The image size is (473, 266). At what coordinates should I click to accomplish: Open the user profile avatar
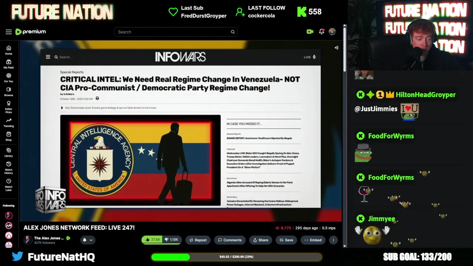pyautogui.click(x=332, y=32)
